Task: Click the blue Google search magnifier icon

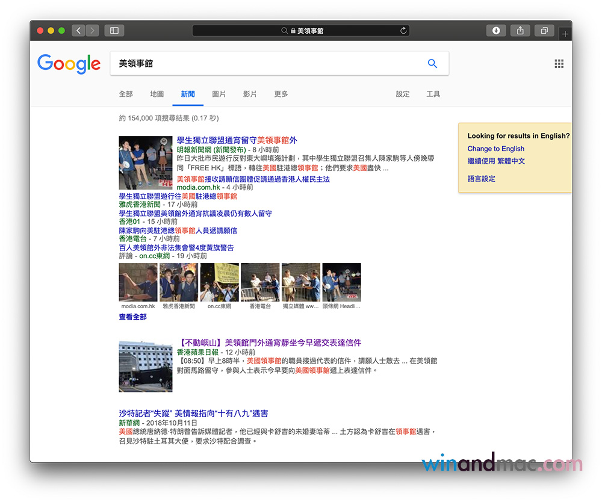Action: pos(432,63)
